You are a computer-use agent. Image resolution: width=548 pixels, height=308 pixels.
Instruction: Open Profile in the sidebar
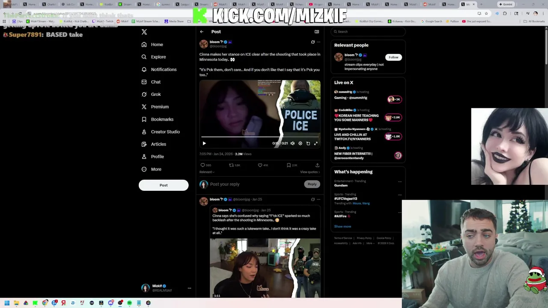tap(153, 157)
